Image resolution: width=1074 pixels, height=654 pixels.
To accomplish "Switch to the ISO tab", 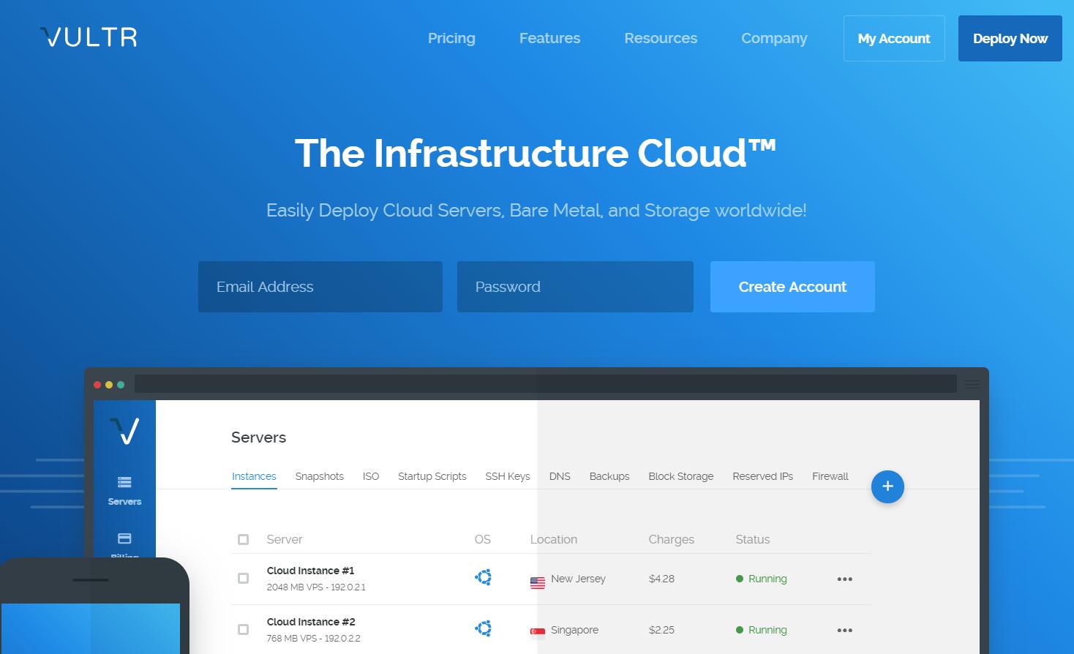I will (x=371, y=476).
